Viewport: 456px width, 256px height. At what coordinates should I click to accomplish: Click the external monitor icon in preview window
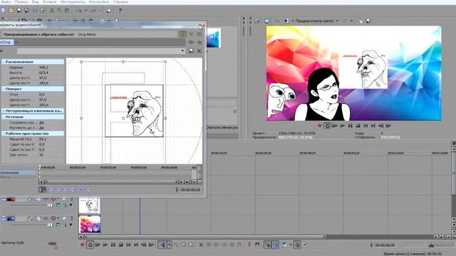pyautogui.click(x=266, y=21)
